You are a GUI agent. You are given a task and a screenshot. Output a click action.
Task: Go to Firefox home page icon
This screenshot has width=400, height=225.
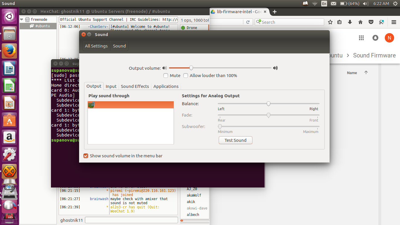tap(360, 22)
